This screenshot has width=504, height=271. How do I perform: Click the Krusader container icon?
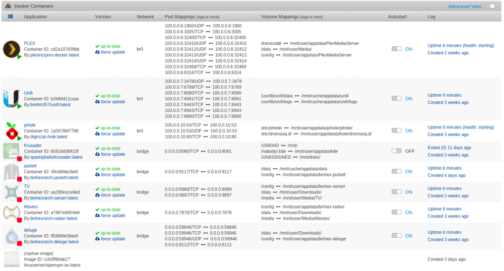[12, 151]
